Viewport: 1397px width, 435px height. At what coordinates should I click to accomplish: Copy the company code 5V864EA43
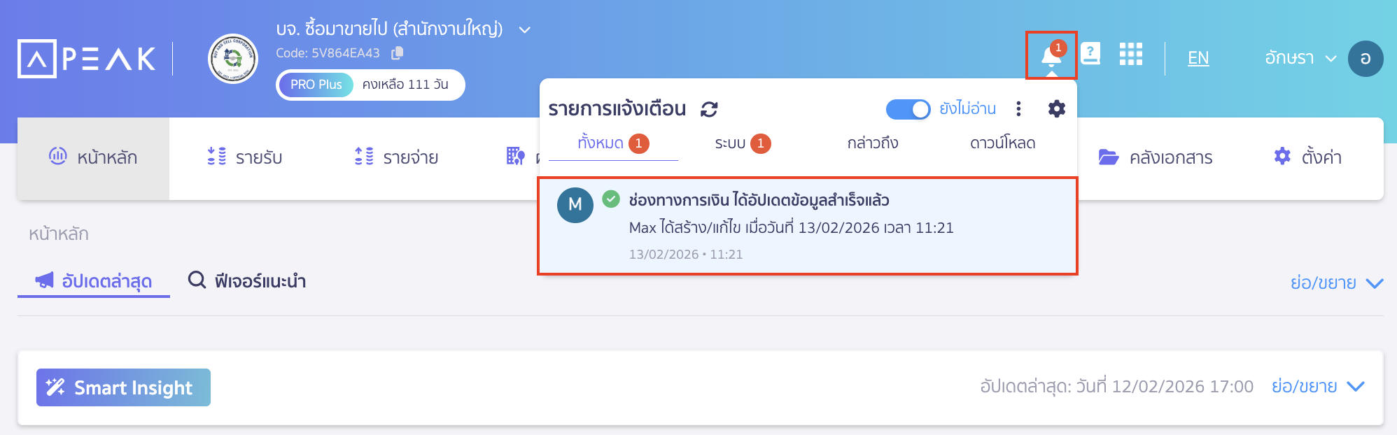coord(398,53)
